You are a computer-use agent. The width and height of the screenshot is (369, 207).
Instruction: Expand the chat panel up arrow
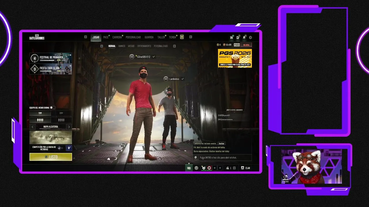189,163
